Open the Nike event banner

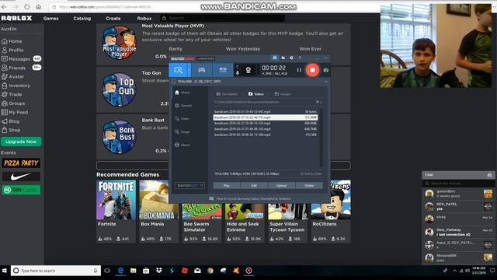point(21,177)
